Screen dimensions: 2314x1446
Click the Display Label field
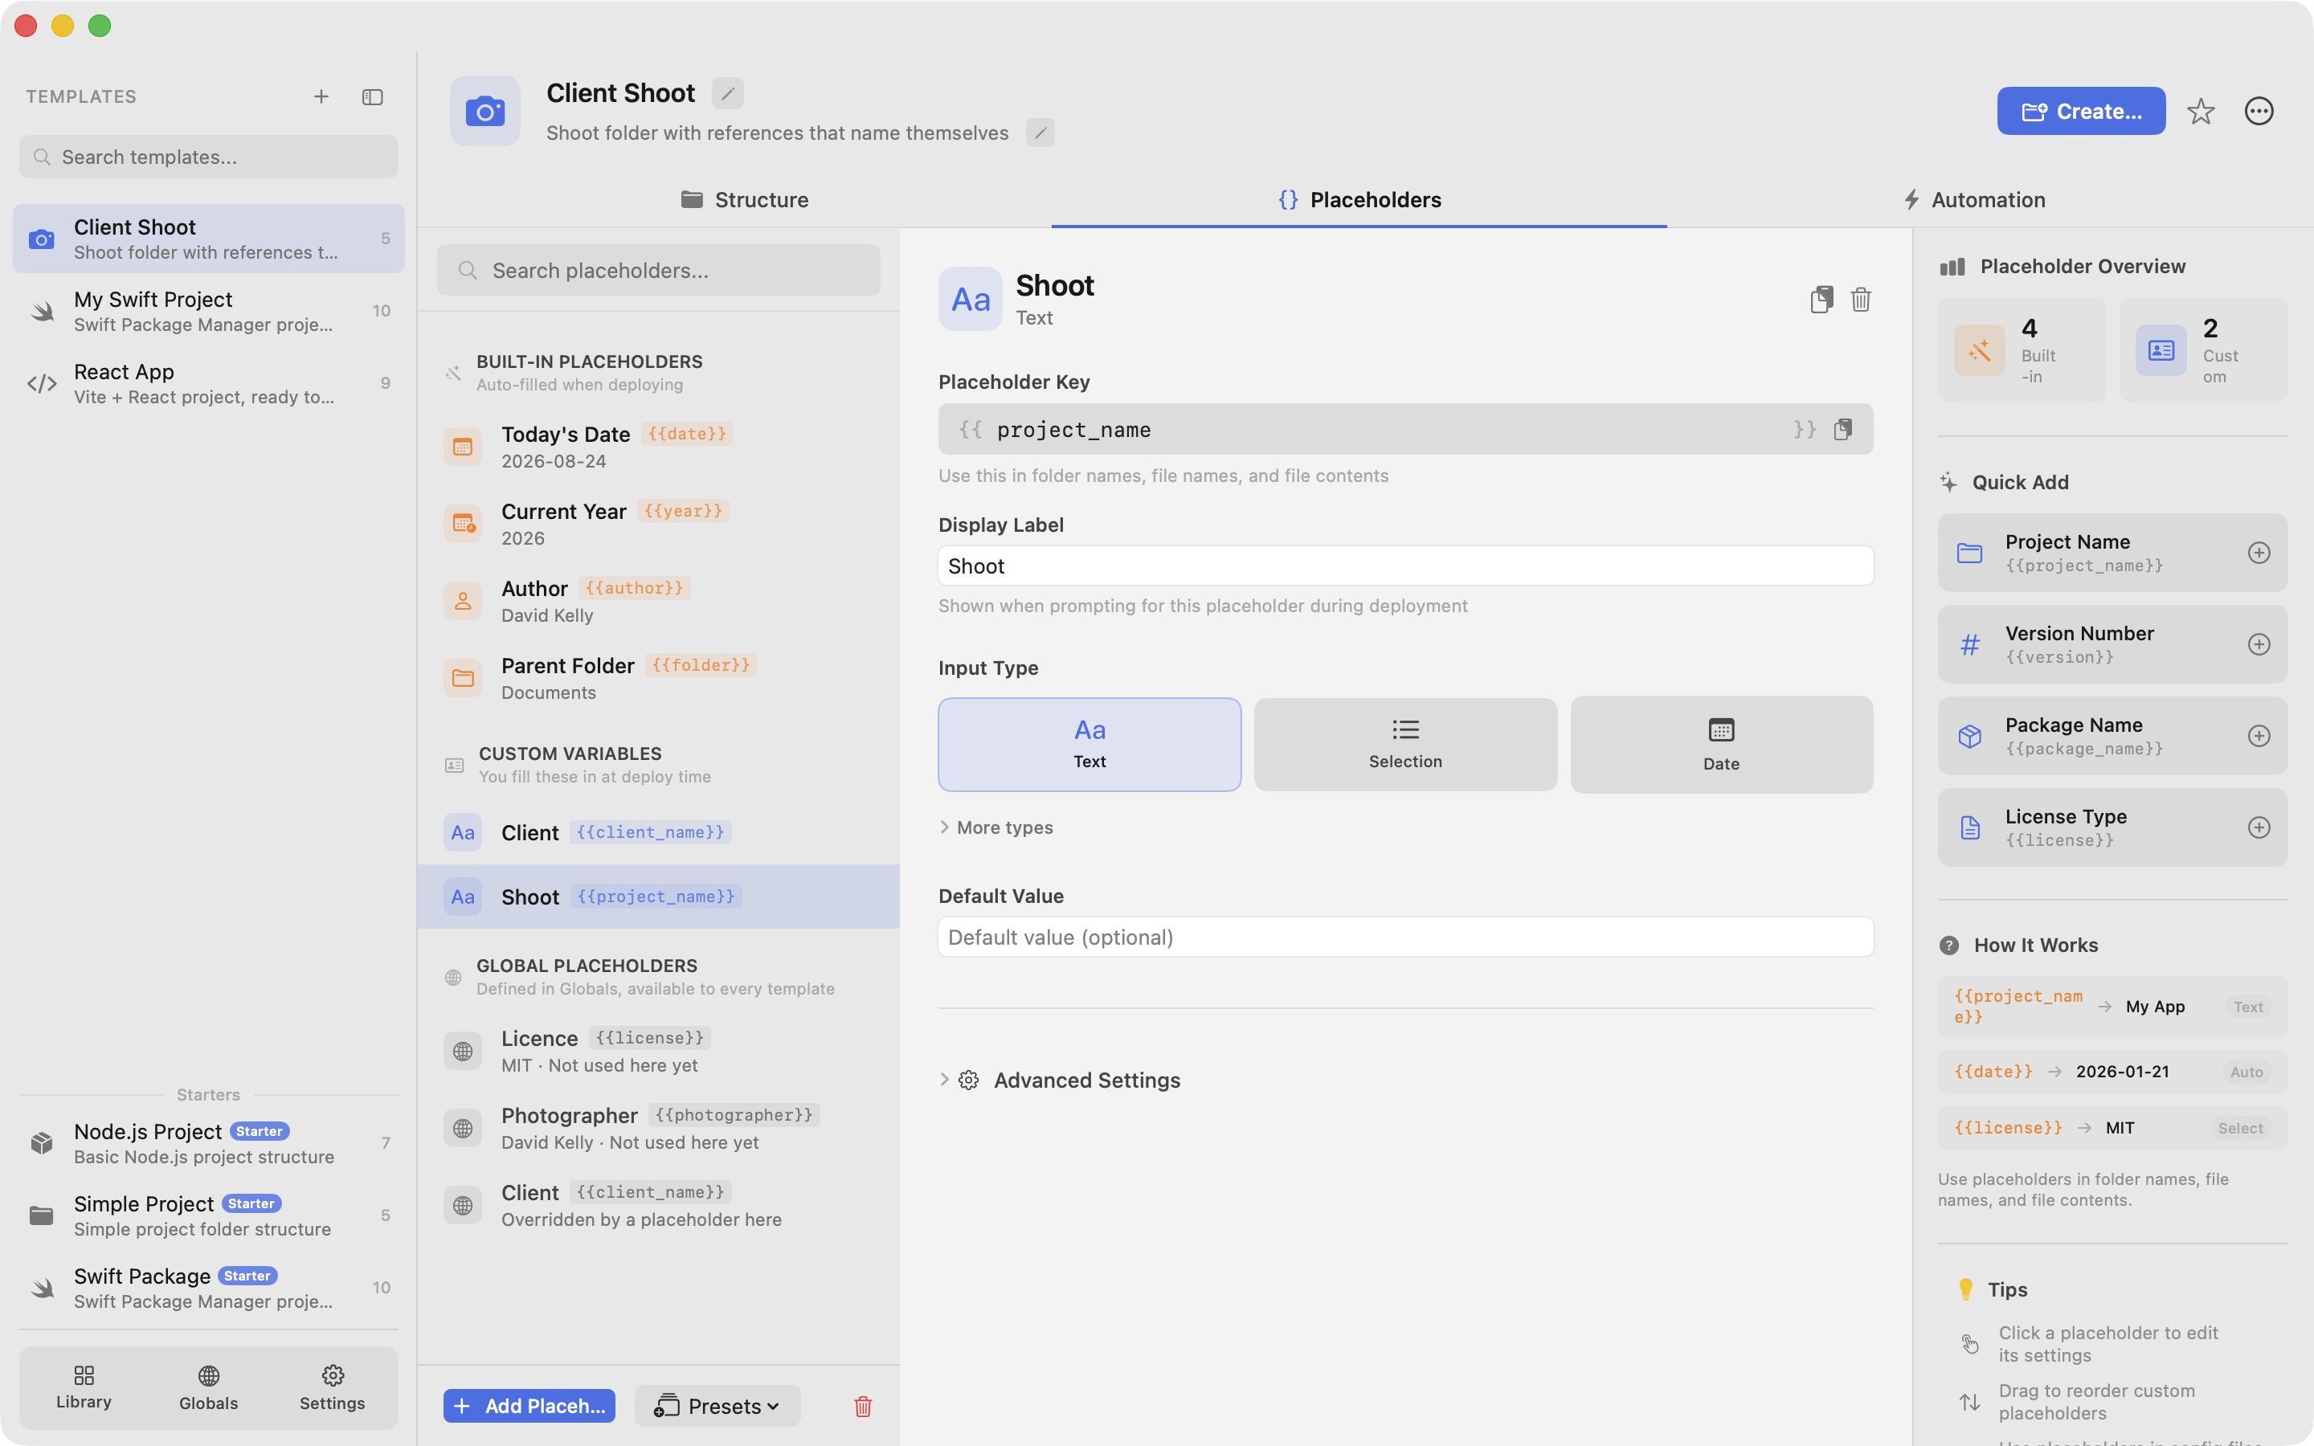(1405, 566)
